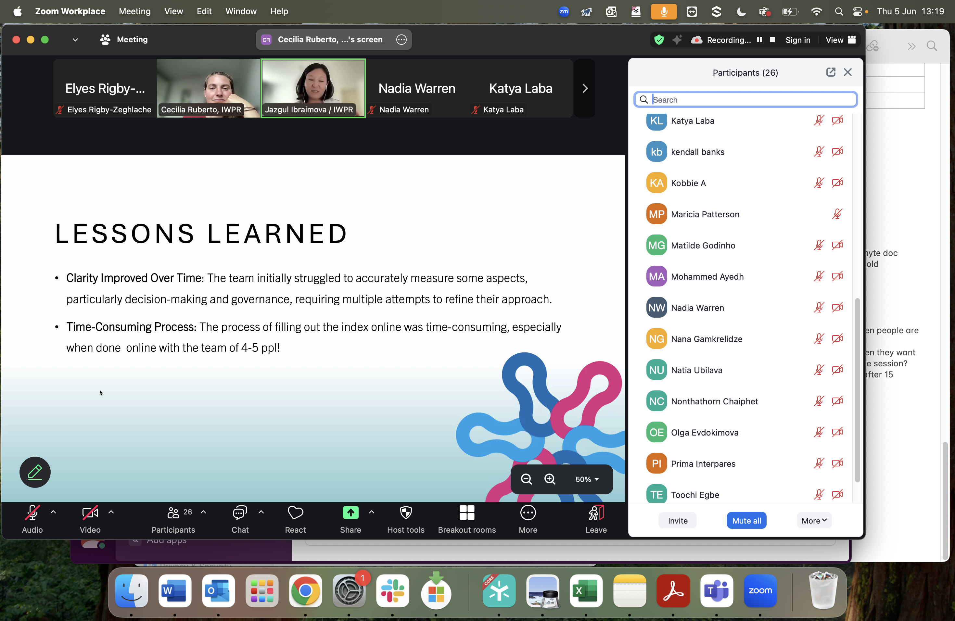Open Outlook from the dock
The width and height of the screenshot is (955, 621).
point(218,590)
